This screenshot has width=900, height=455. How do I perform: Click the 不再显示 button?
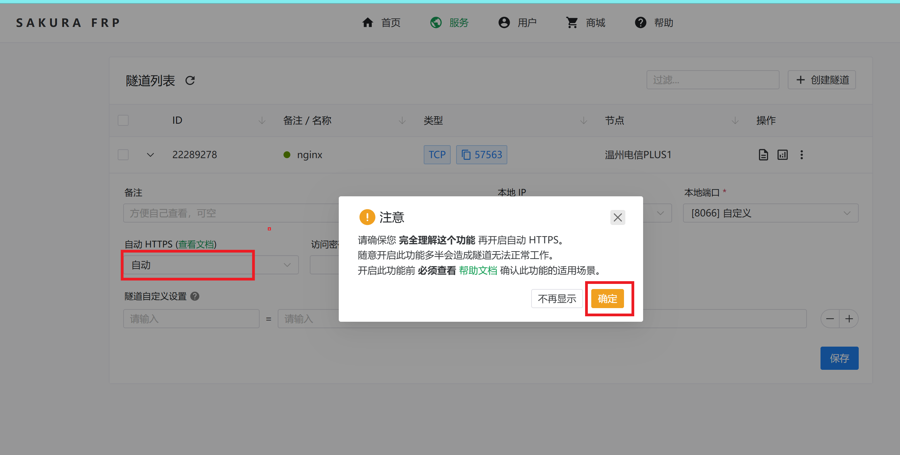[556, 299]
